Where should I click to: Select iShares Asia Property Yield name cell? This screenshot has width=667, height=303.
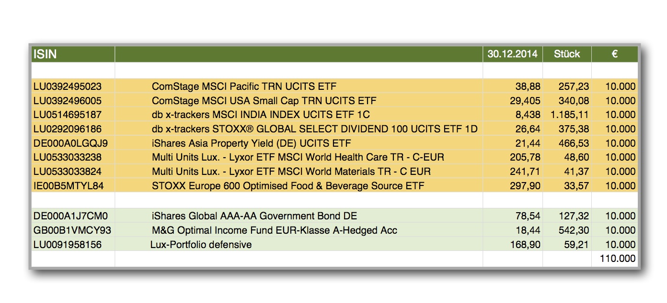[x=251, y=143]
